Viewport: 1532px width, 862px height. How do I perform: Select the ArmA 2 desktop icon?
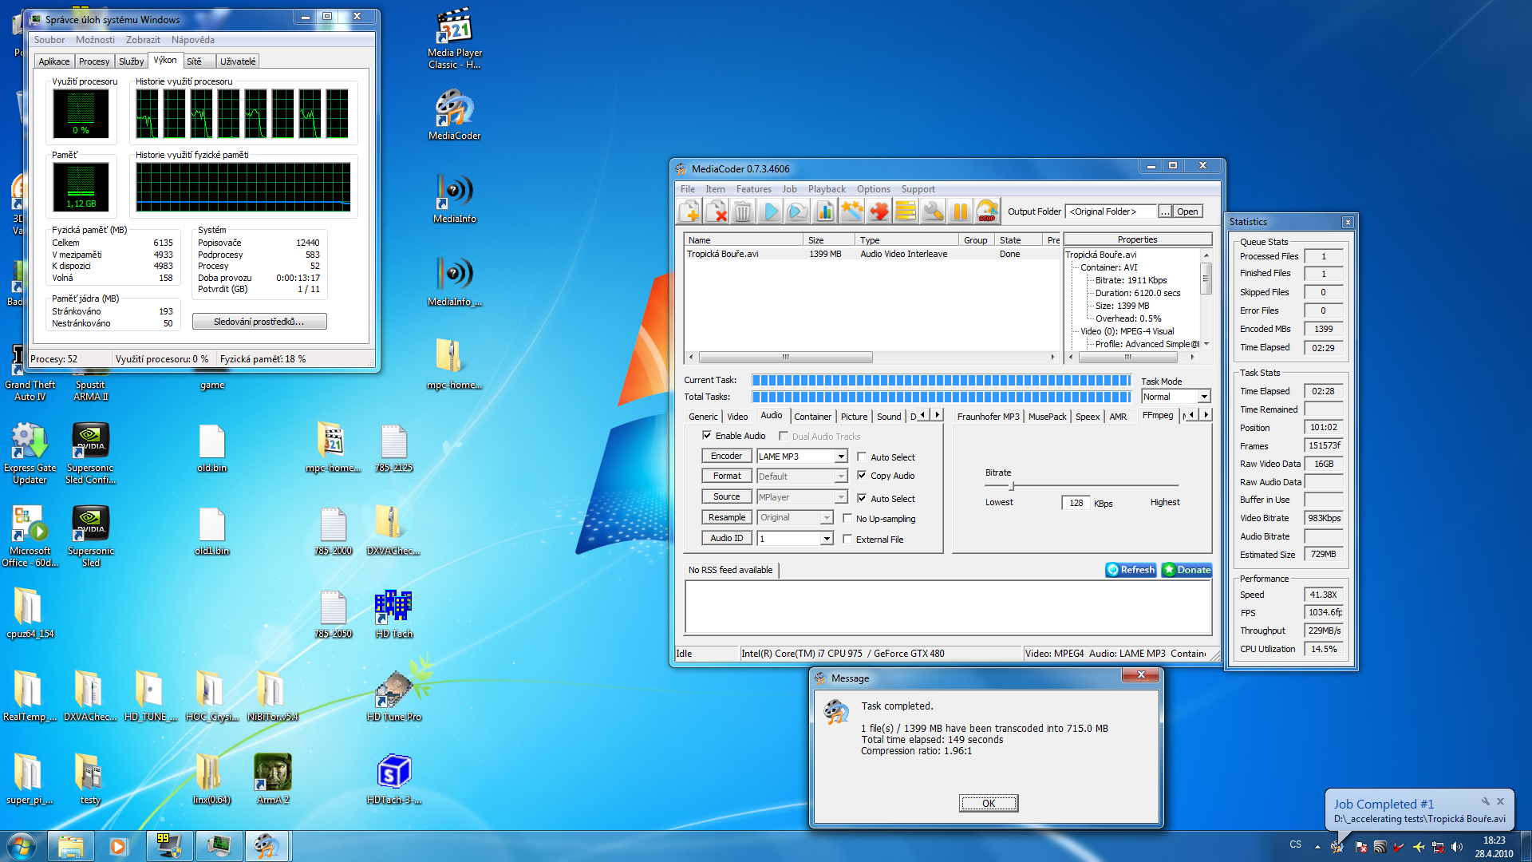pyautogui.click(x=273, y=779)
